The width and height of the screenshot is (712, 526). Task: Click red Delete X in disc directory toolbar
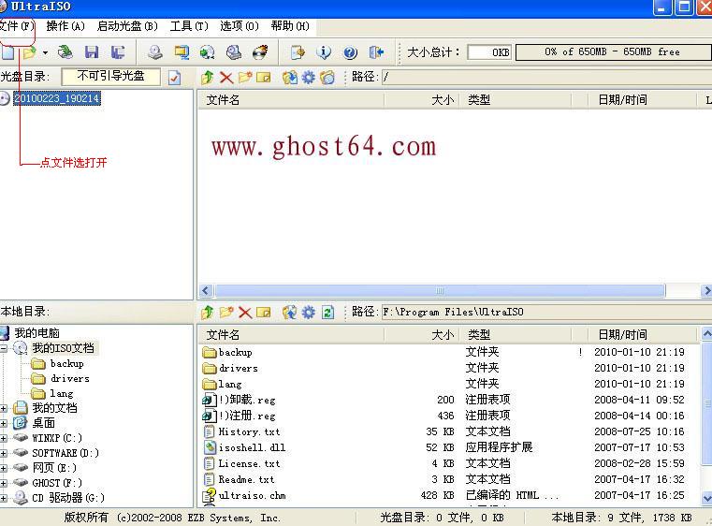point(226,78)
